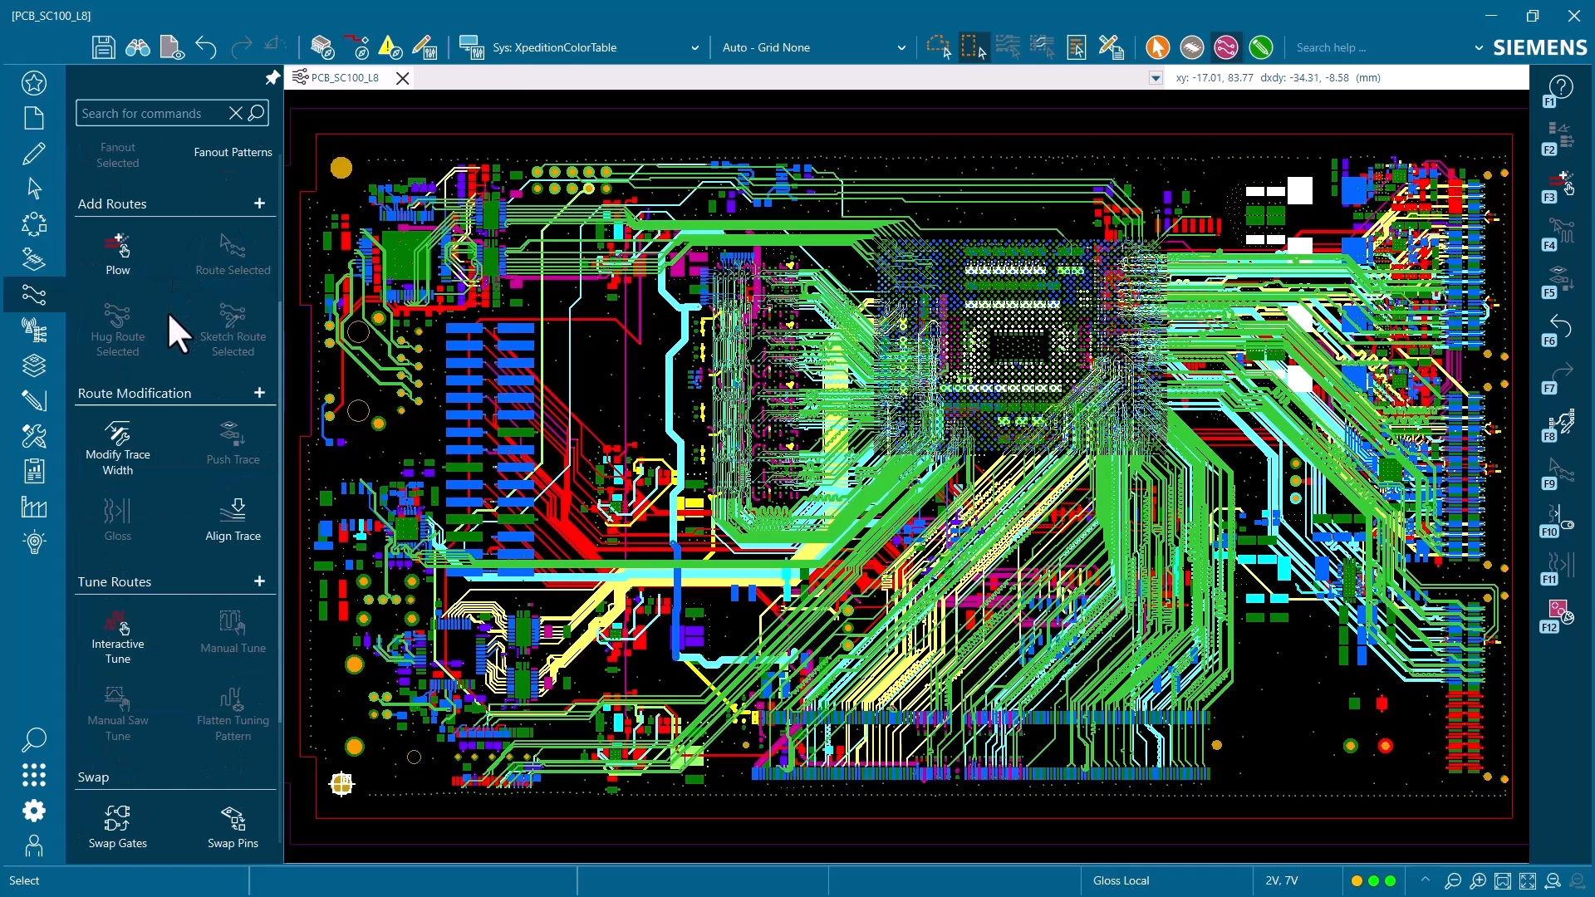
Task: Enable the green draw mode button
Action: pos(1262,47)
